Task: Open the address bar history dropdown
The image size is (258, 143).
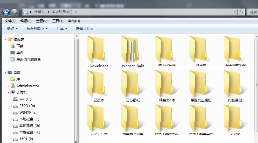Action: pos(235,12)
